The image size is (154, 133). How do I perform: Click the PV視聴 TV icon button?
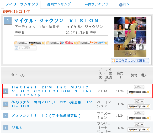pyautogui.click(x=25, y=48)
